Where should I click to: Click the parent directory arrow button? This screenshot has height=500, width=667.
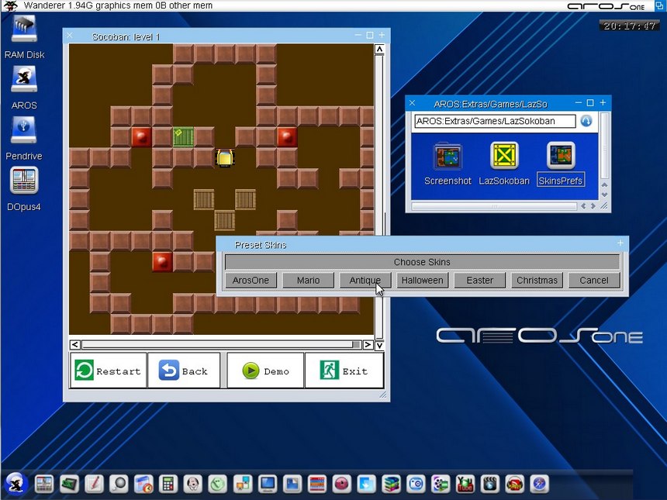coord(586,121)
